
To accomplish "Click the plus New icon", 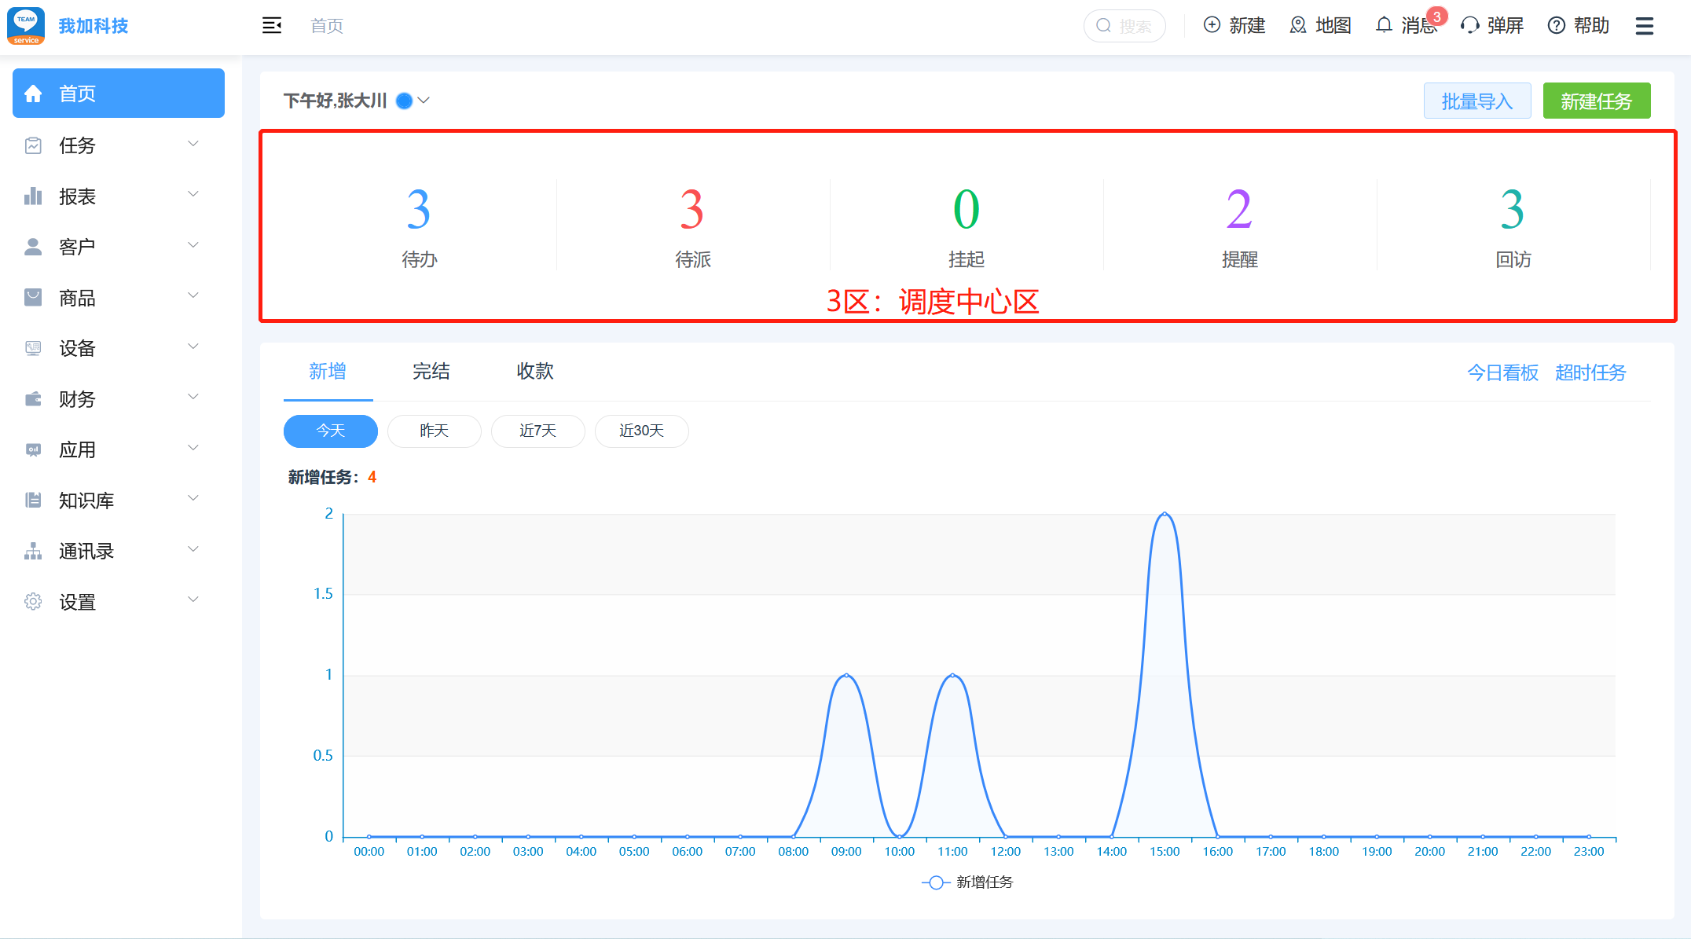I will click(1212, 26).
